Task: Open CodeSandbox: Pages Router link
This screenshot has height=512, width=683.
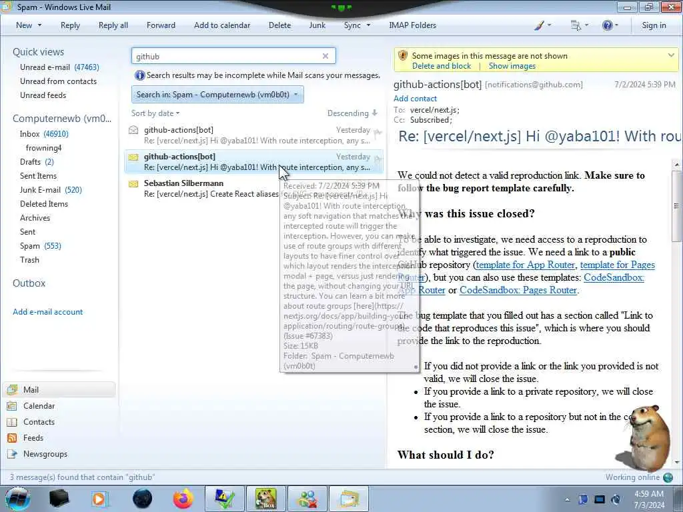Action: (518, 290)
